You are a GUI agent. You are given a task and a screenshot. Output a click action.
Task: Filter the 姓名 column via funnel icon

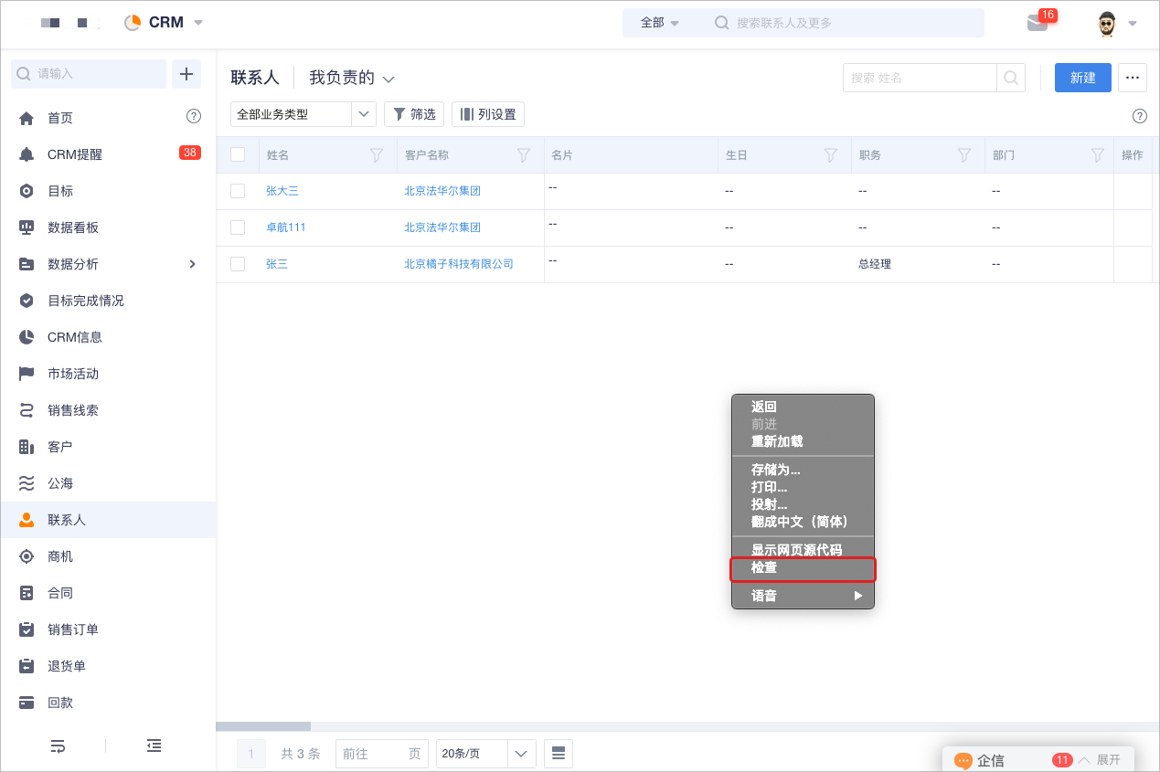coord(377,155)
